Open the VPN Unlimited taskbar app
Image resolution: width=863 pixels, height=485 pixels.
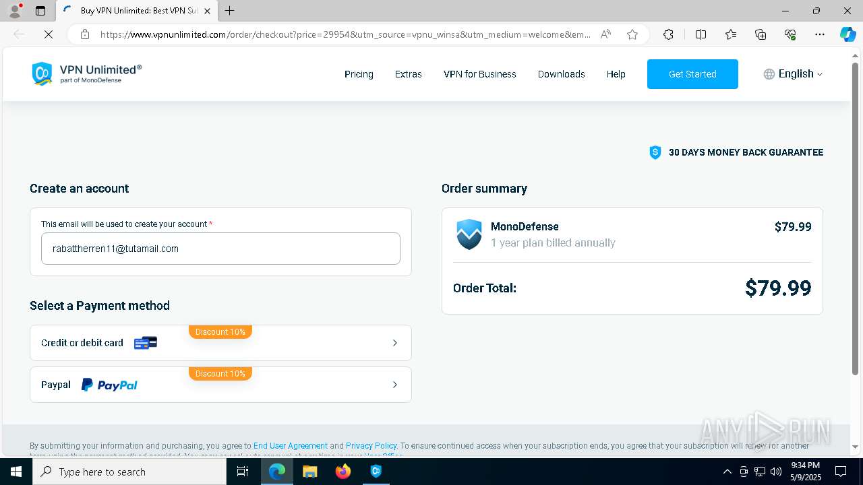[x=376, y=472]
